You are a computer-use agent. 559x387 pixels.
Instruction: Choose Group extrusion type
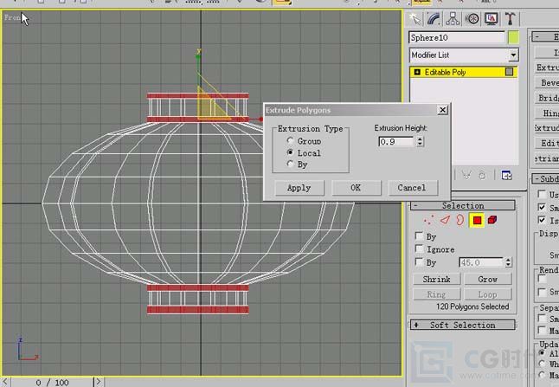click(290, 141)
